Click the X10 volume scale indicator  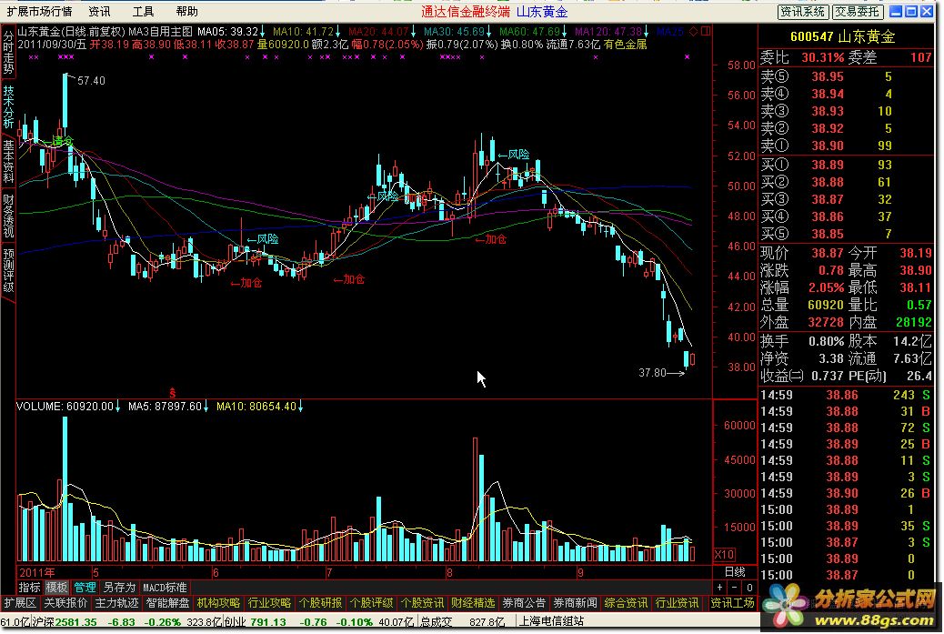point(725,555)
